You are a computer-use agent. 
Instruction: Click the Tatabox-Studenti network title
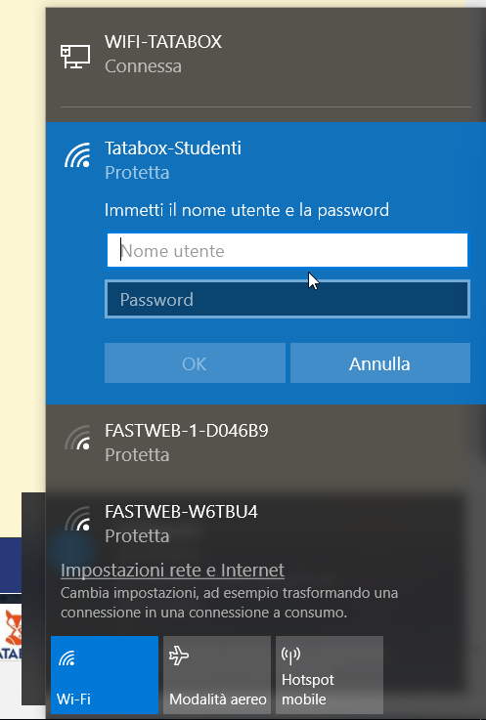[173, 148]
